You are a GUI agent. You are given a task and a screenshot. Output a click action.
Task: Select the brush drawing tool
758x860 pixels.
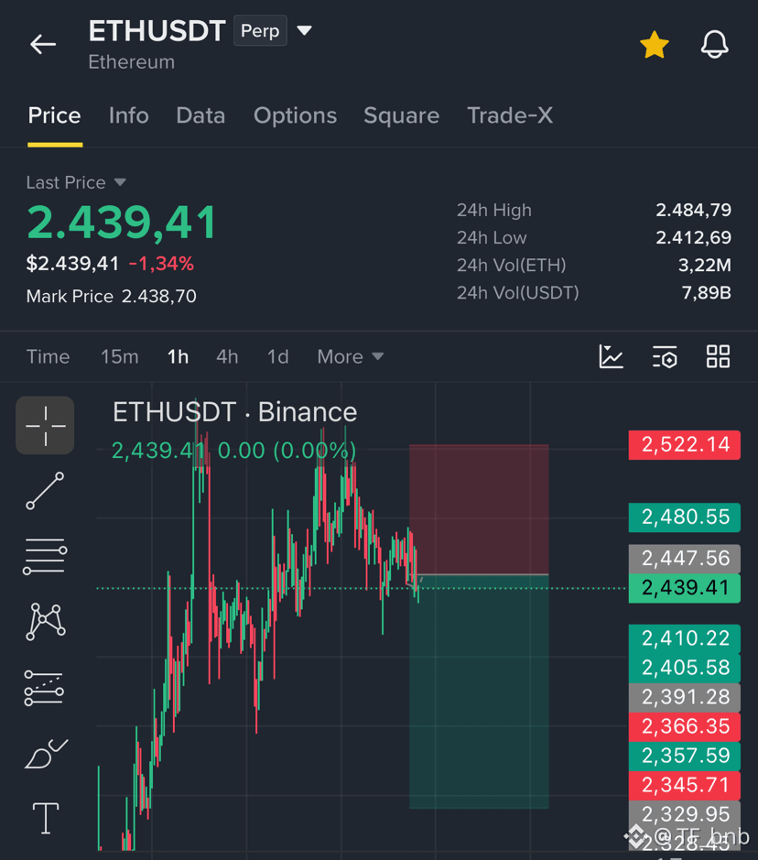tap(46, 754)
